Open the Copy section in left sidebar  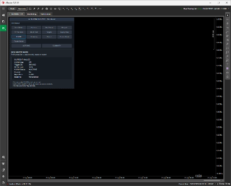coord(3,22)
